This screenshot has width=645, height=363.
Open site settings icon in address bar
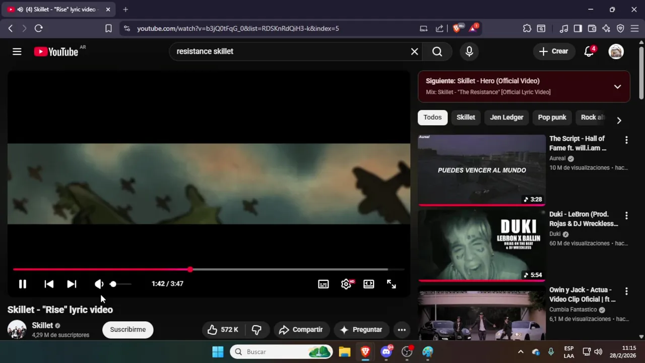pyautogui.click(x=127, y=29)
